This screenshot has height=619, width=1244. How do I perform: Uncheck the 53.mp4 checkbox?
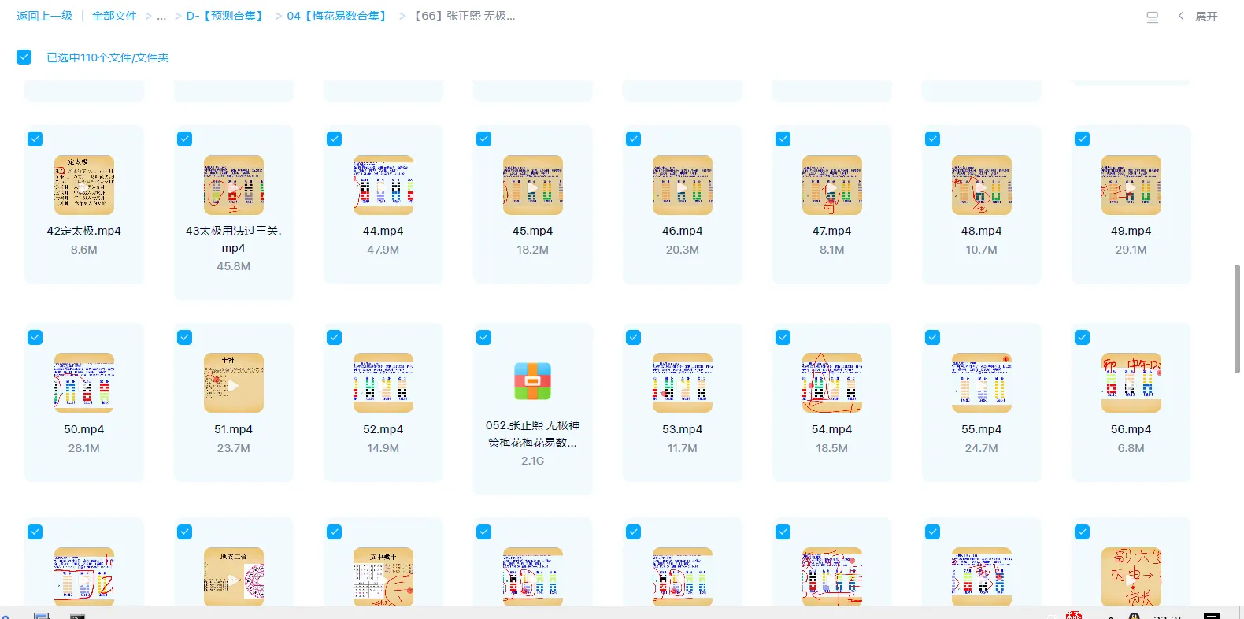tap(634, 338)
